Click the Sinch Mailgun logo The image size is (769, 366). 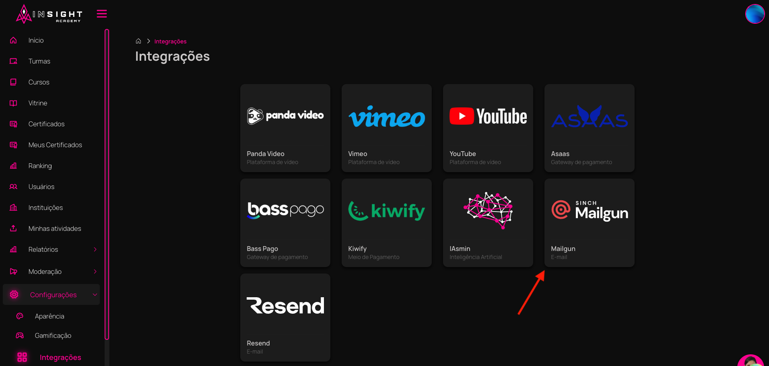point(590,211)
